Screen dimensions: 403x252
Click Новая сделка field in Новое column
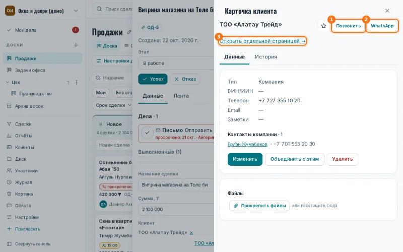pyautogui.click(x=114, y=145)
